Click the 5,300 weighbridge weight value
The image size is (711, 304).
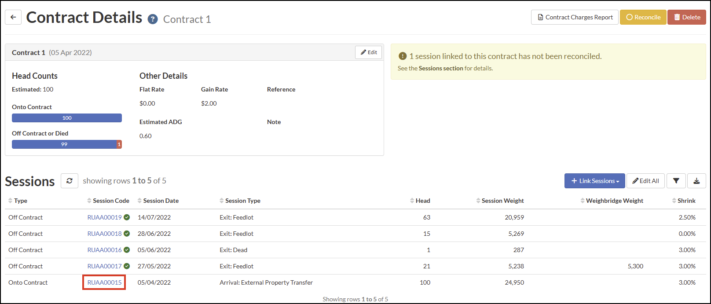pos(635,266)
